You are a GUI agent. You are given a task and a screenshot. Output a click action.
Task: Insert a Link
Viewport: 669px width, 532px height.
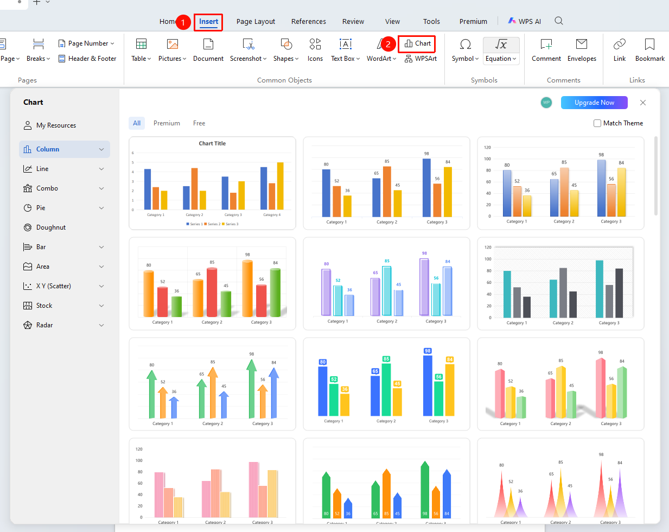[620, 50]
